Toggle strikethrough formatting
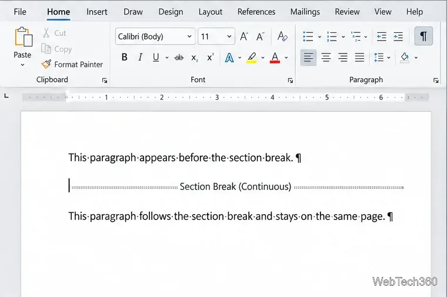Screen dimensions: 447x297 point(179,58)
